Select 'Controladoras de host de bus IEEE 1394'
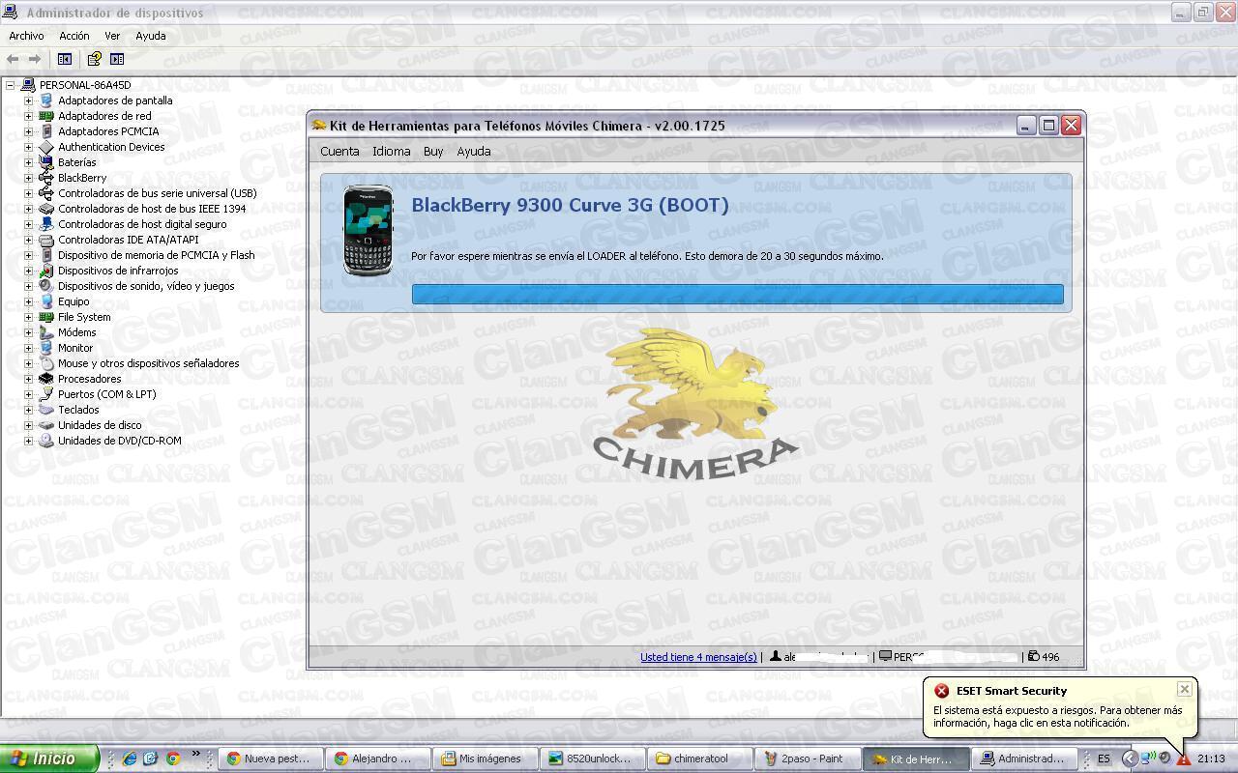1238x773 pixels. click(x=152, y=209)
